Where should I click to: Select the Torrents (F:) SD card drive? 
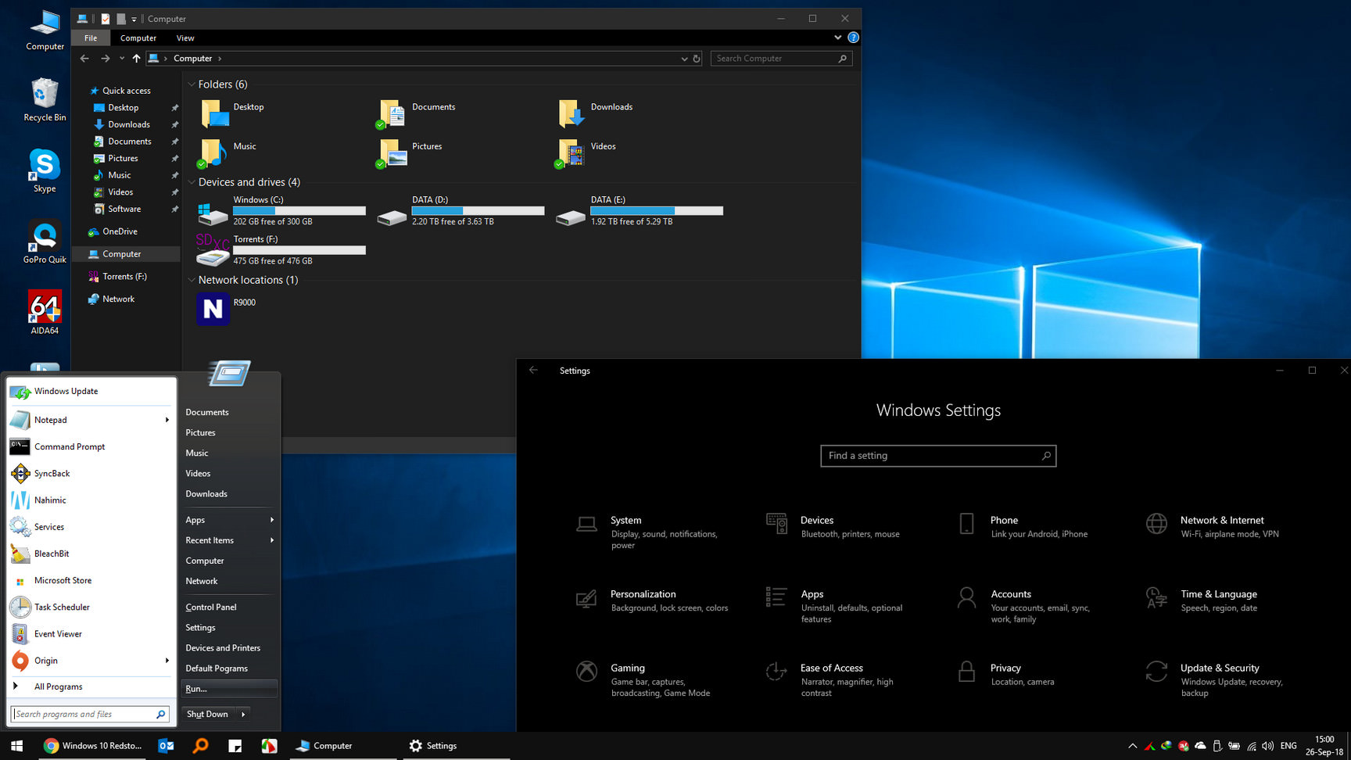pyautogui.click(x=212, y=250)
